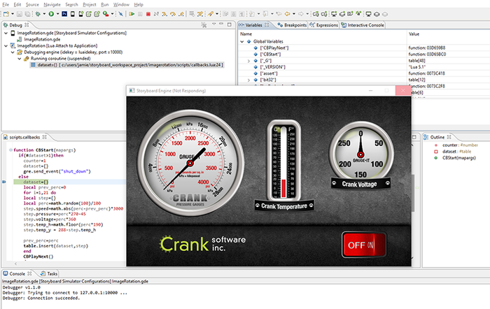The height and width of the screenshot is (309, 490).
Task: Click the Step Over icon
Action: click(173, 14)
